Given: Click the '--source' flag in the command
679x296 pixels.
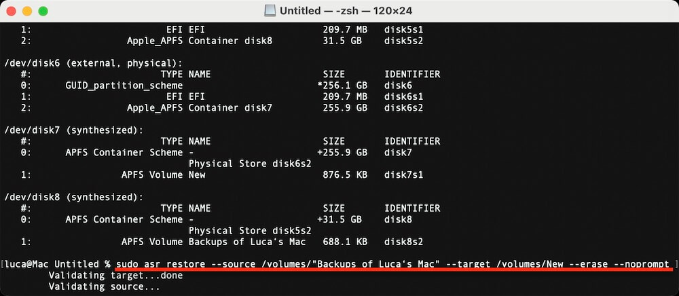Looking at the screenshot, I should [233, 264].
